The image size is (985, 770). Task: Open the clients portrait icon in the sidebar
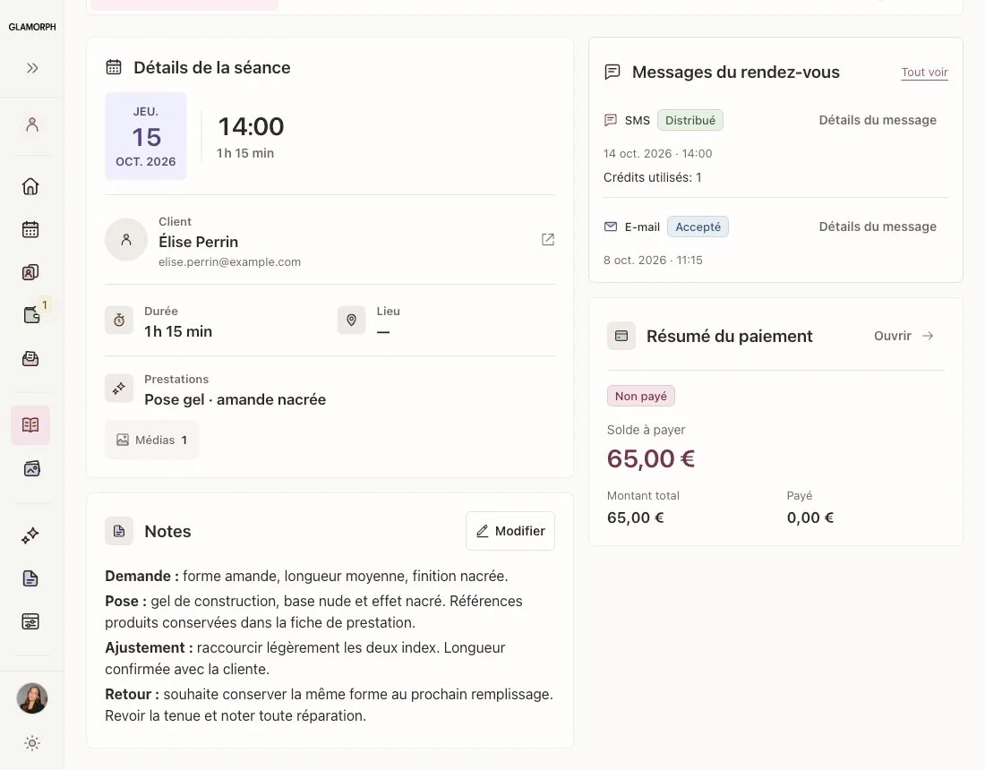[30, 272]
